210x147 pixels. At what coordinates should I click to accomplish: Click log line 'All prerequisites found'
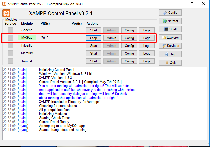(x=55, y=110)
